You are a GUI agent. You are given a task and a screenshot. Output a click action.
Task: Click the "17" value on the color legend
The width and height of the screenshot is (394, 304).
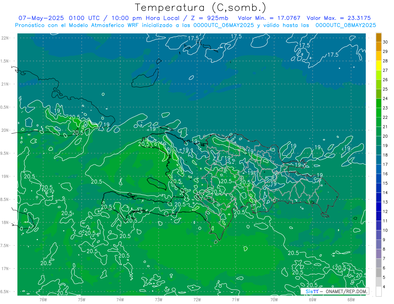click(385, 164)
